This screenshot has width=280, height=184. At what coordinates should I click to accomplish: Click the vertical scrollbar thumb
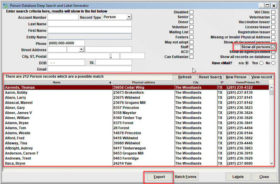pos(271,93)
